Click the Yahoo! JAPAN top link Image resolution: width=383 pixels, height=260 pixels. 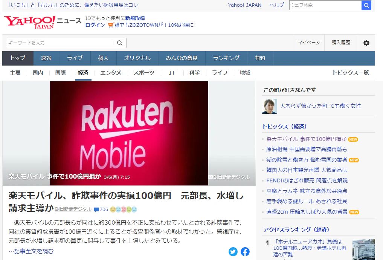(245, 5)
